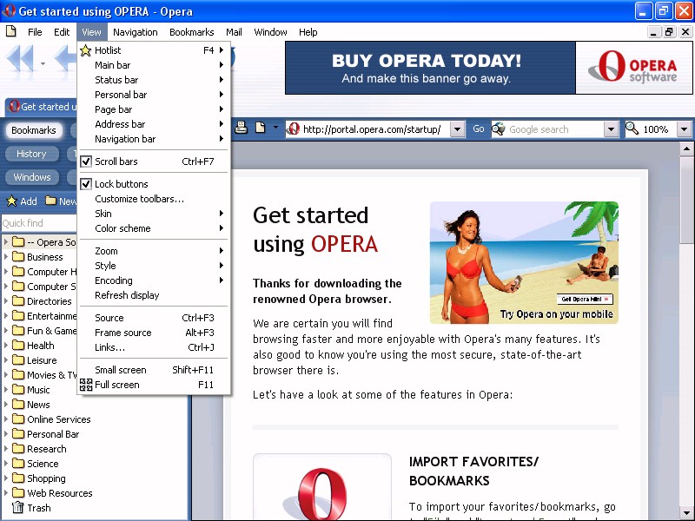
Task: Open the Main bar submenu
Action: [x=154, y=65]
